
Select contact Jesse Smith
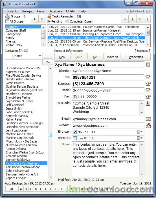[27, 108]
